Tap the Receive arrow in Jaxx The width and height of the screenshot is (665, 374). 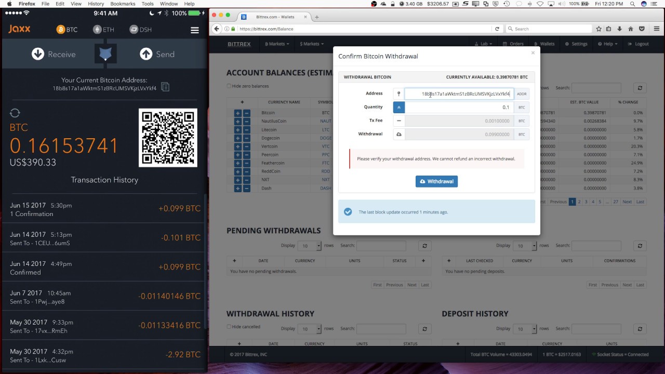(x=38, y=54)
